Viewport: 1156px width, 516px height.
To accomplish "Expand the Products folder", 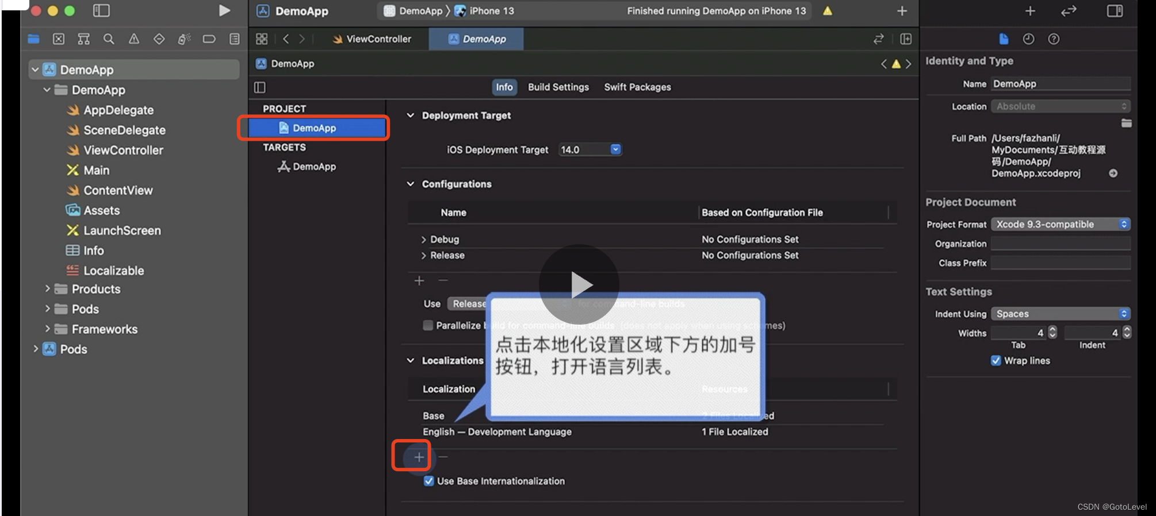I will pyautogui.click(x=47, y=289).
